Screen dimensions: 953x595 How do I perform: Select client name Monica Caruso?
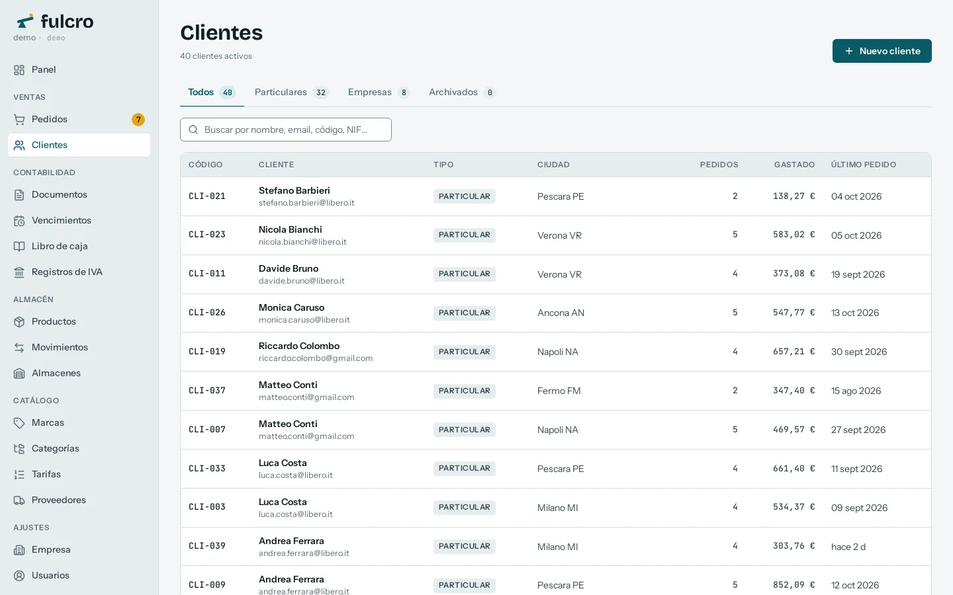click(x=291, y=307)
